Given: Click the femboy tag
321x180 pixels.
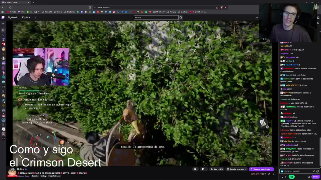Looking at the screenshot, I should click(43, 176).
